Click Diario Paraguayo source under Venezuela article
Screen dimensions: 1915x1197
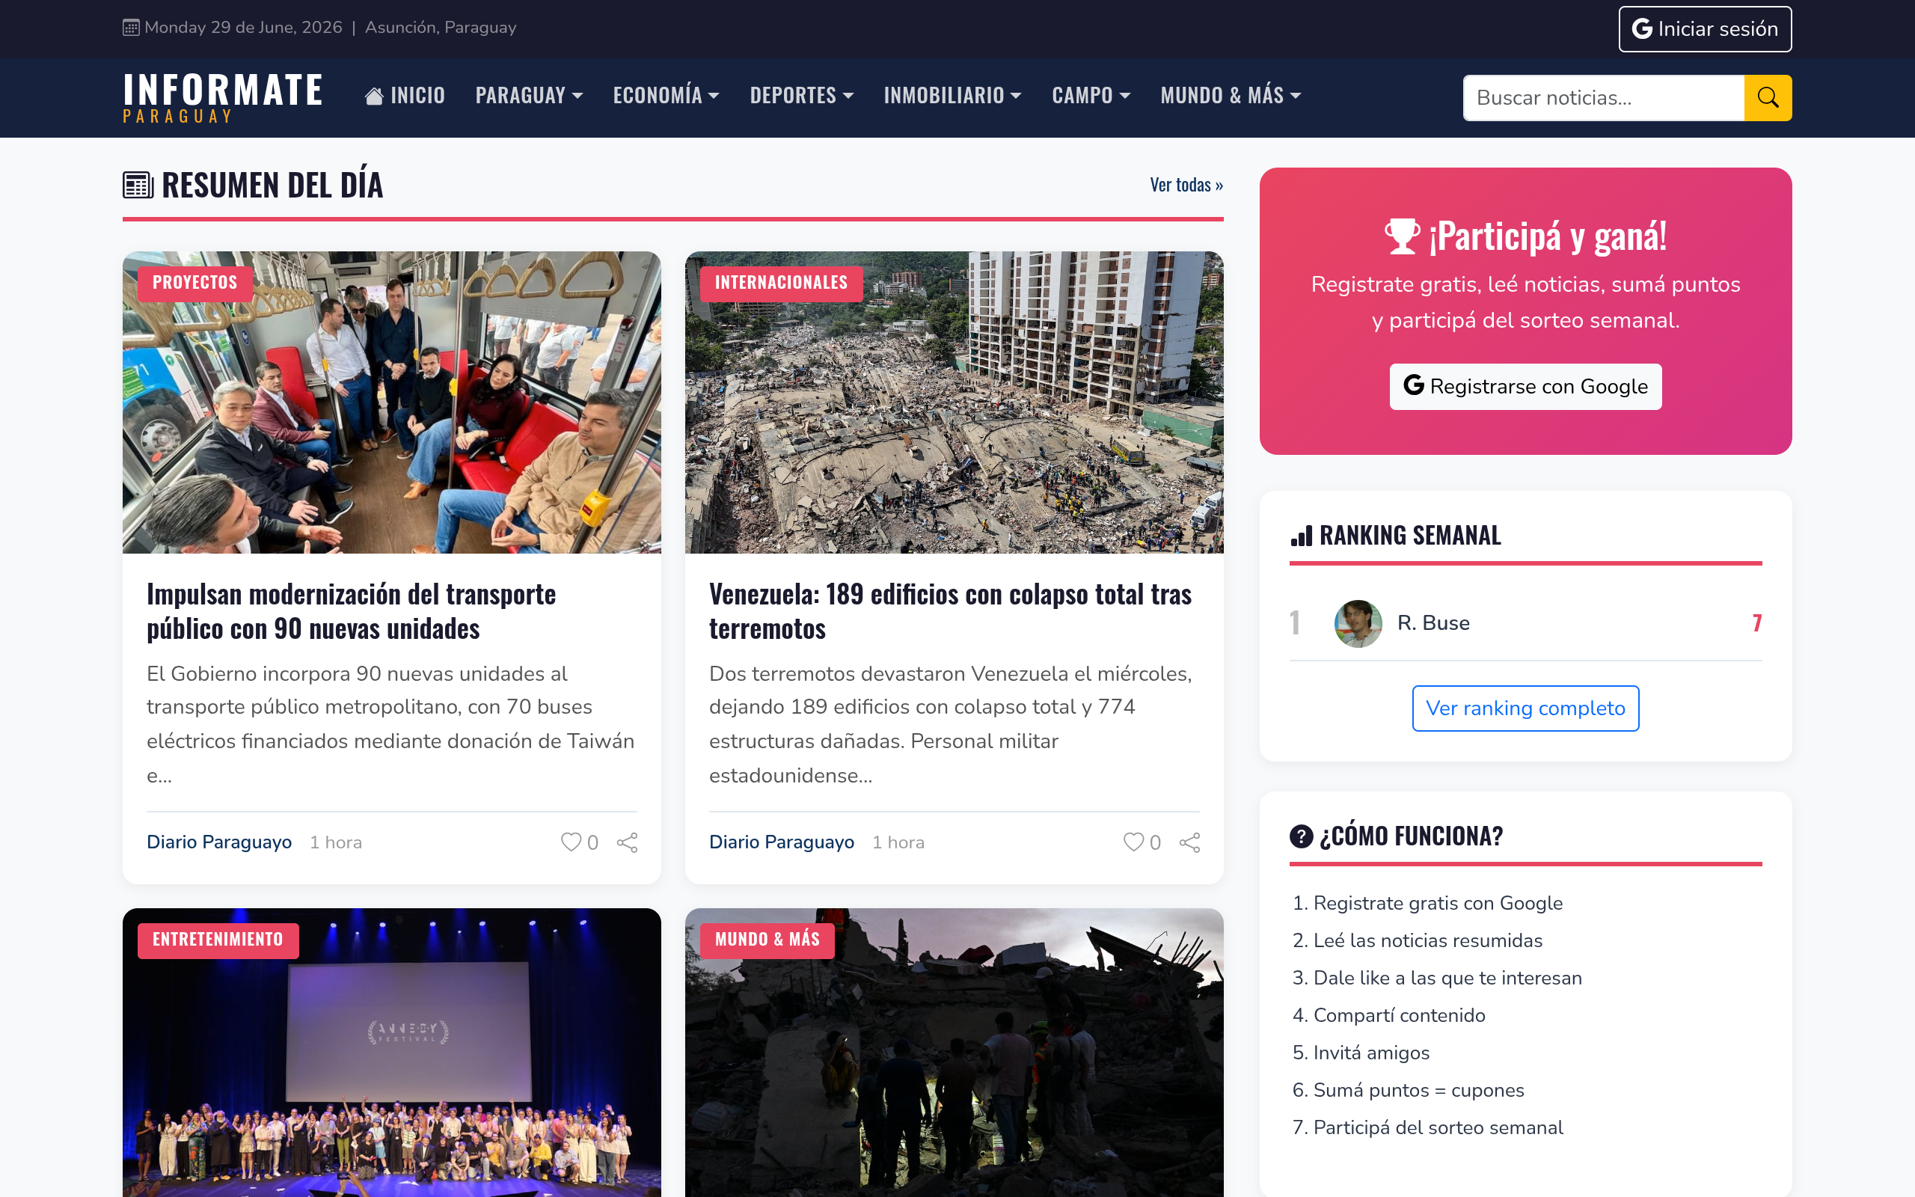782,842
